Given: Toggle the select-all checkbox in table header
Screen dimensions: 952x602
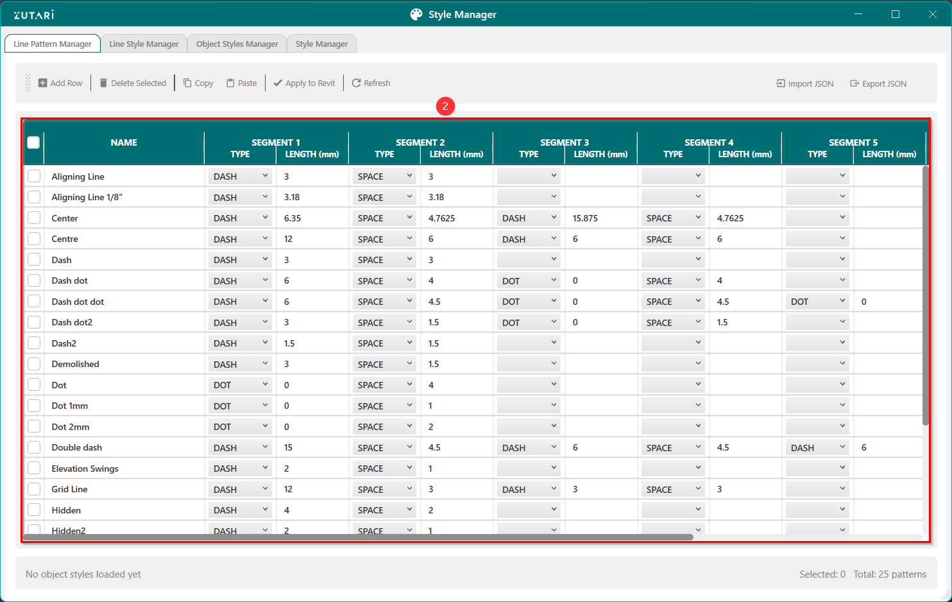Looking at the screenshot, I should click(33, 142).
